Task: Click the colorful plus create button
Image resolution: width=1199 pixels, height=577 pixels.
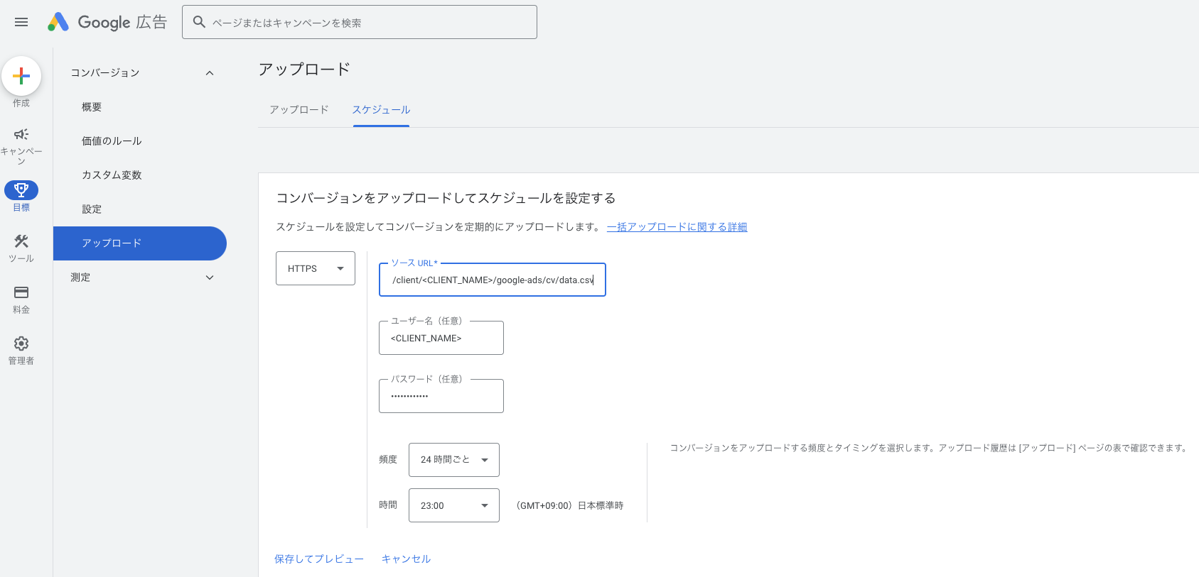Action: pyautogui.click(x=21, y=76)
